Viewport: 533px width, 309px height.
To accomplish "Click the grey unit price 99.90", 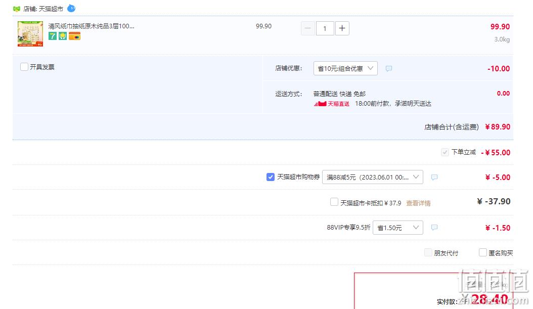I will pyautogui.click(x=264, y=26).
